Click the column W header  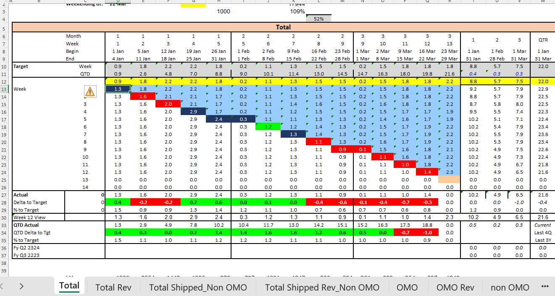click(542, 1)
